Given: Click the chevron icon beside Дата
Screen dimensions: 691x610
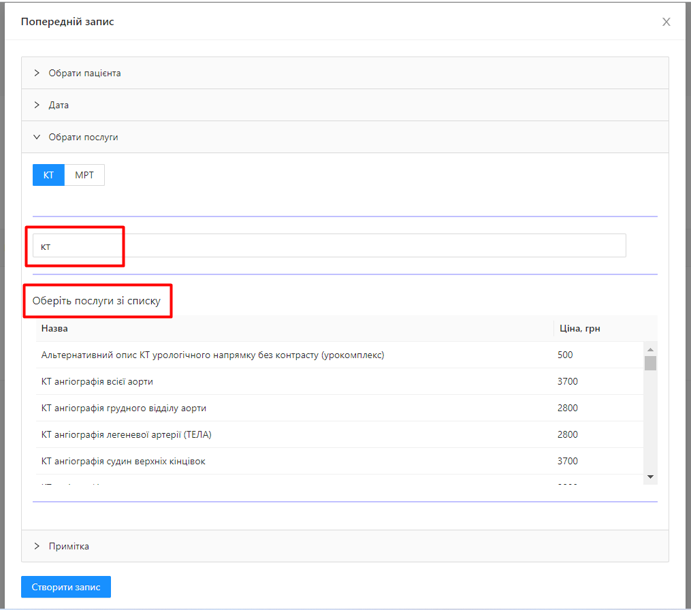Looking at the screenshot, I should 37,106.
